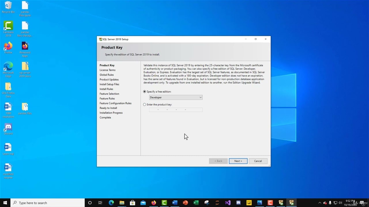Viewport: 369px width, 207px height.
Task: Click the microphone tray icon
Action: (330, 203)
